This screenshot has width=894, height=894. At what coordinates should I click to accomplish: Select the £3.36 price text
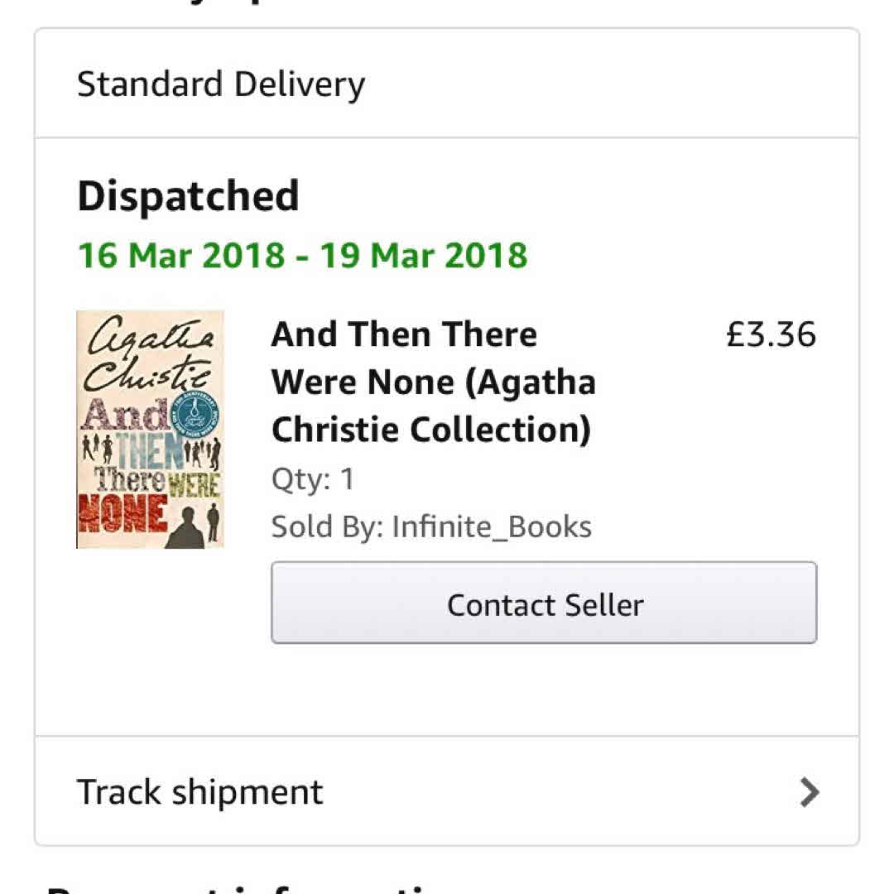pos(771,334)
